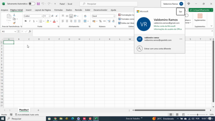215x121 pixels.
Task: Switch to the Layout da Página tab
Action: (43, 10)
